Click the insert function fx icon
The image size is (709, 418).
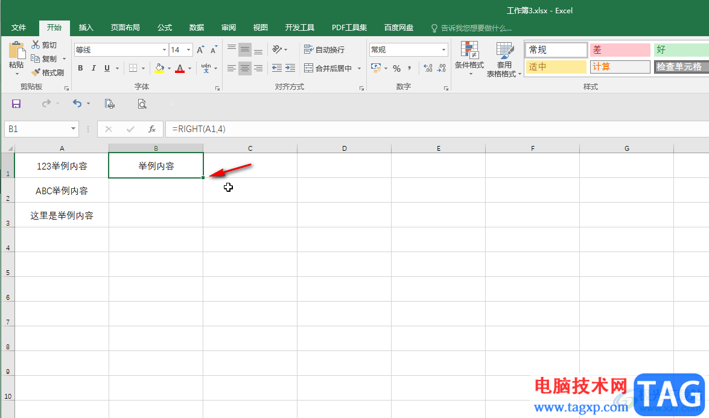pyautogui.click(x=152, y=129)
